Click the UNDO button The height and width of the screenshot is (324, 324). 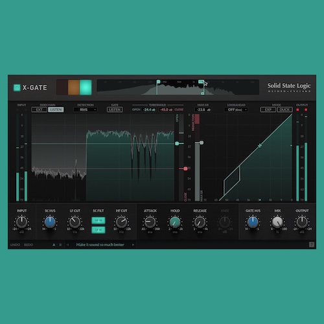click(x=15, y=245)
